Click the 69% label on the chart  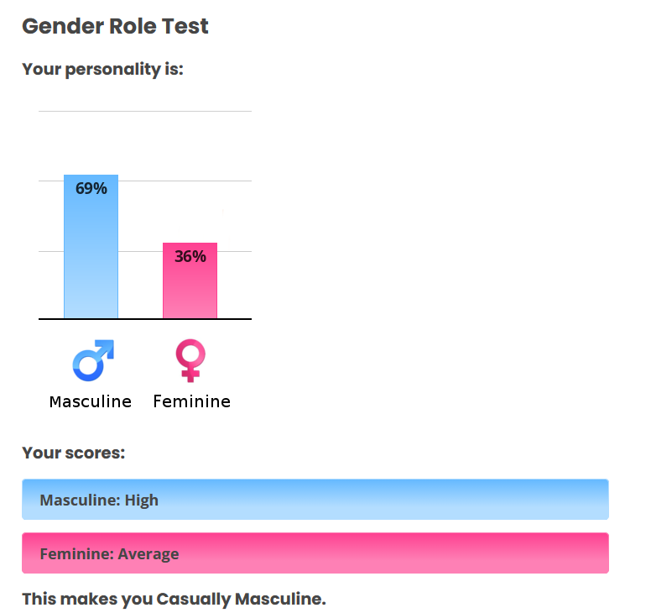click(91, 188)
